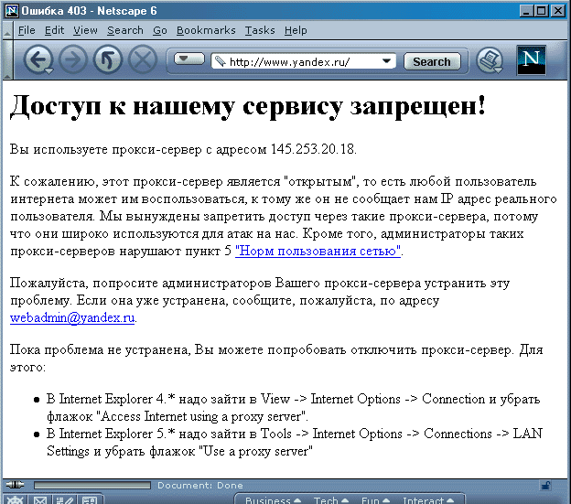Image resolution: width=571 pixels, height=504 pixels.
Task: Open Address Book icon in component bar
Action: [x=90, y=500]
